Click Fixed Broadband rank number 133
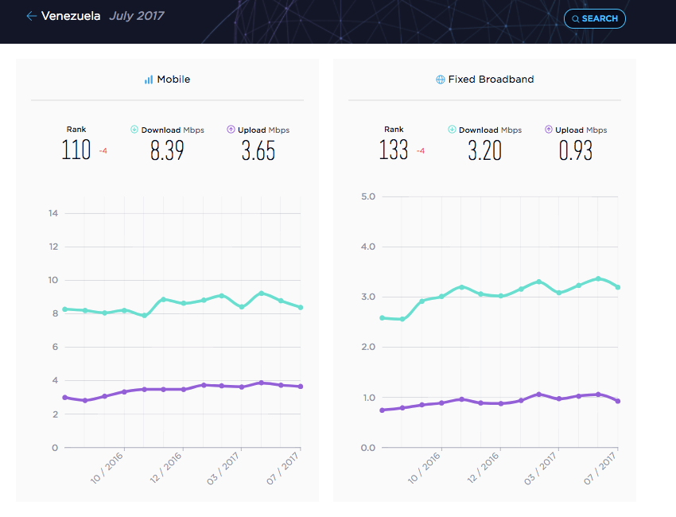 393,150
